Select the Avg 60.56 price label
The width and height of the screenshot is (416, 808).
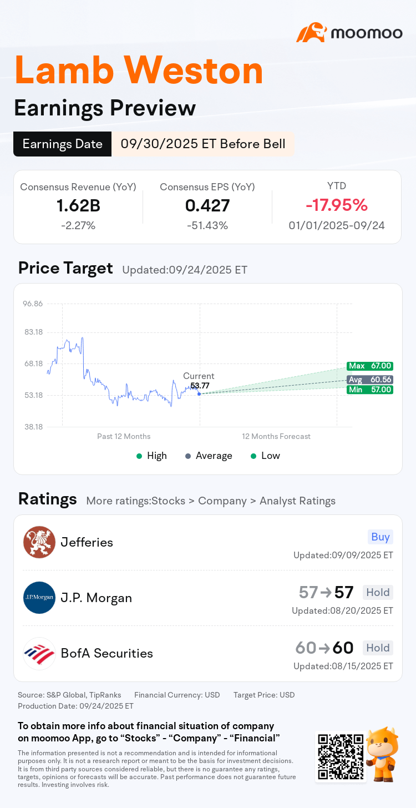370,380
